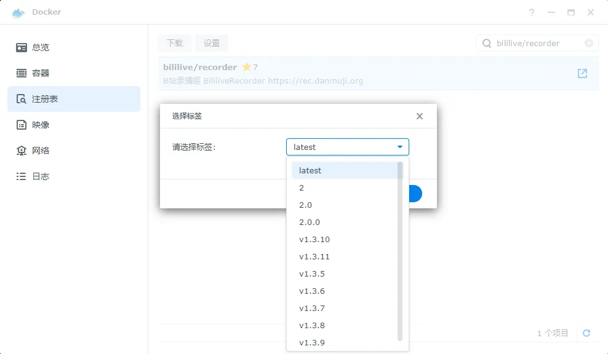The width and height of the screenshot is (608, 354).
Task: Close the 选择标签 dialog
Action: (419, 116)
